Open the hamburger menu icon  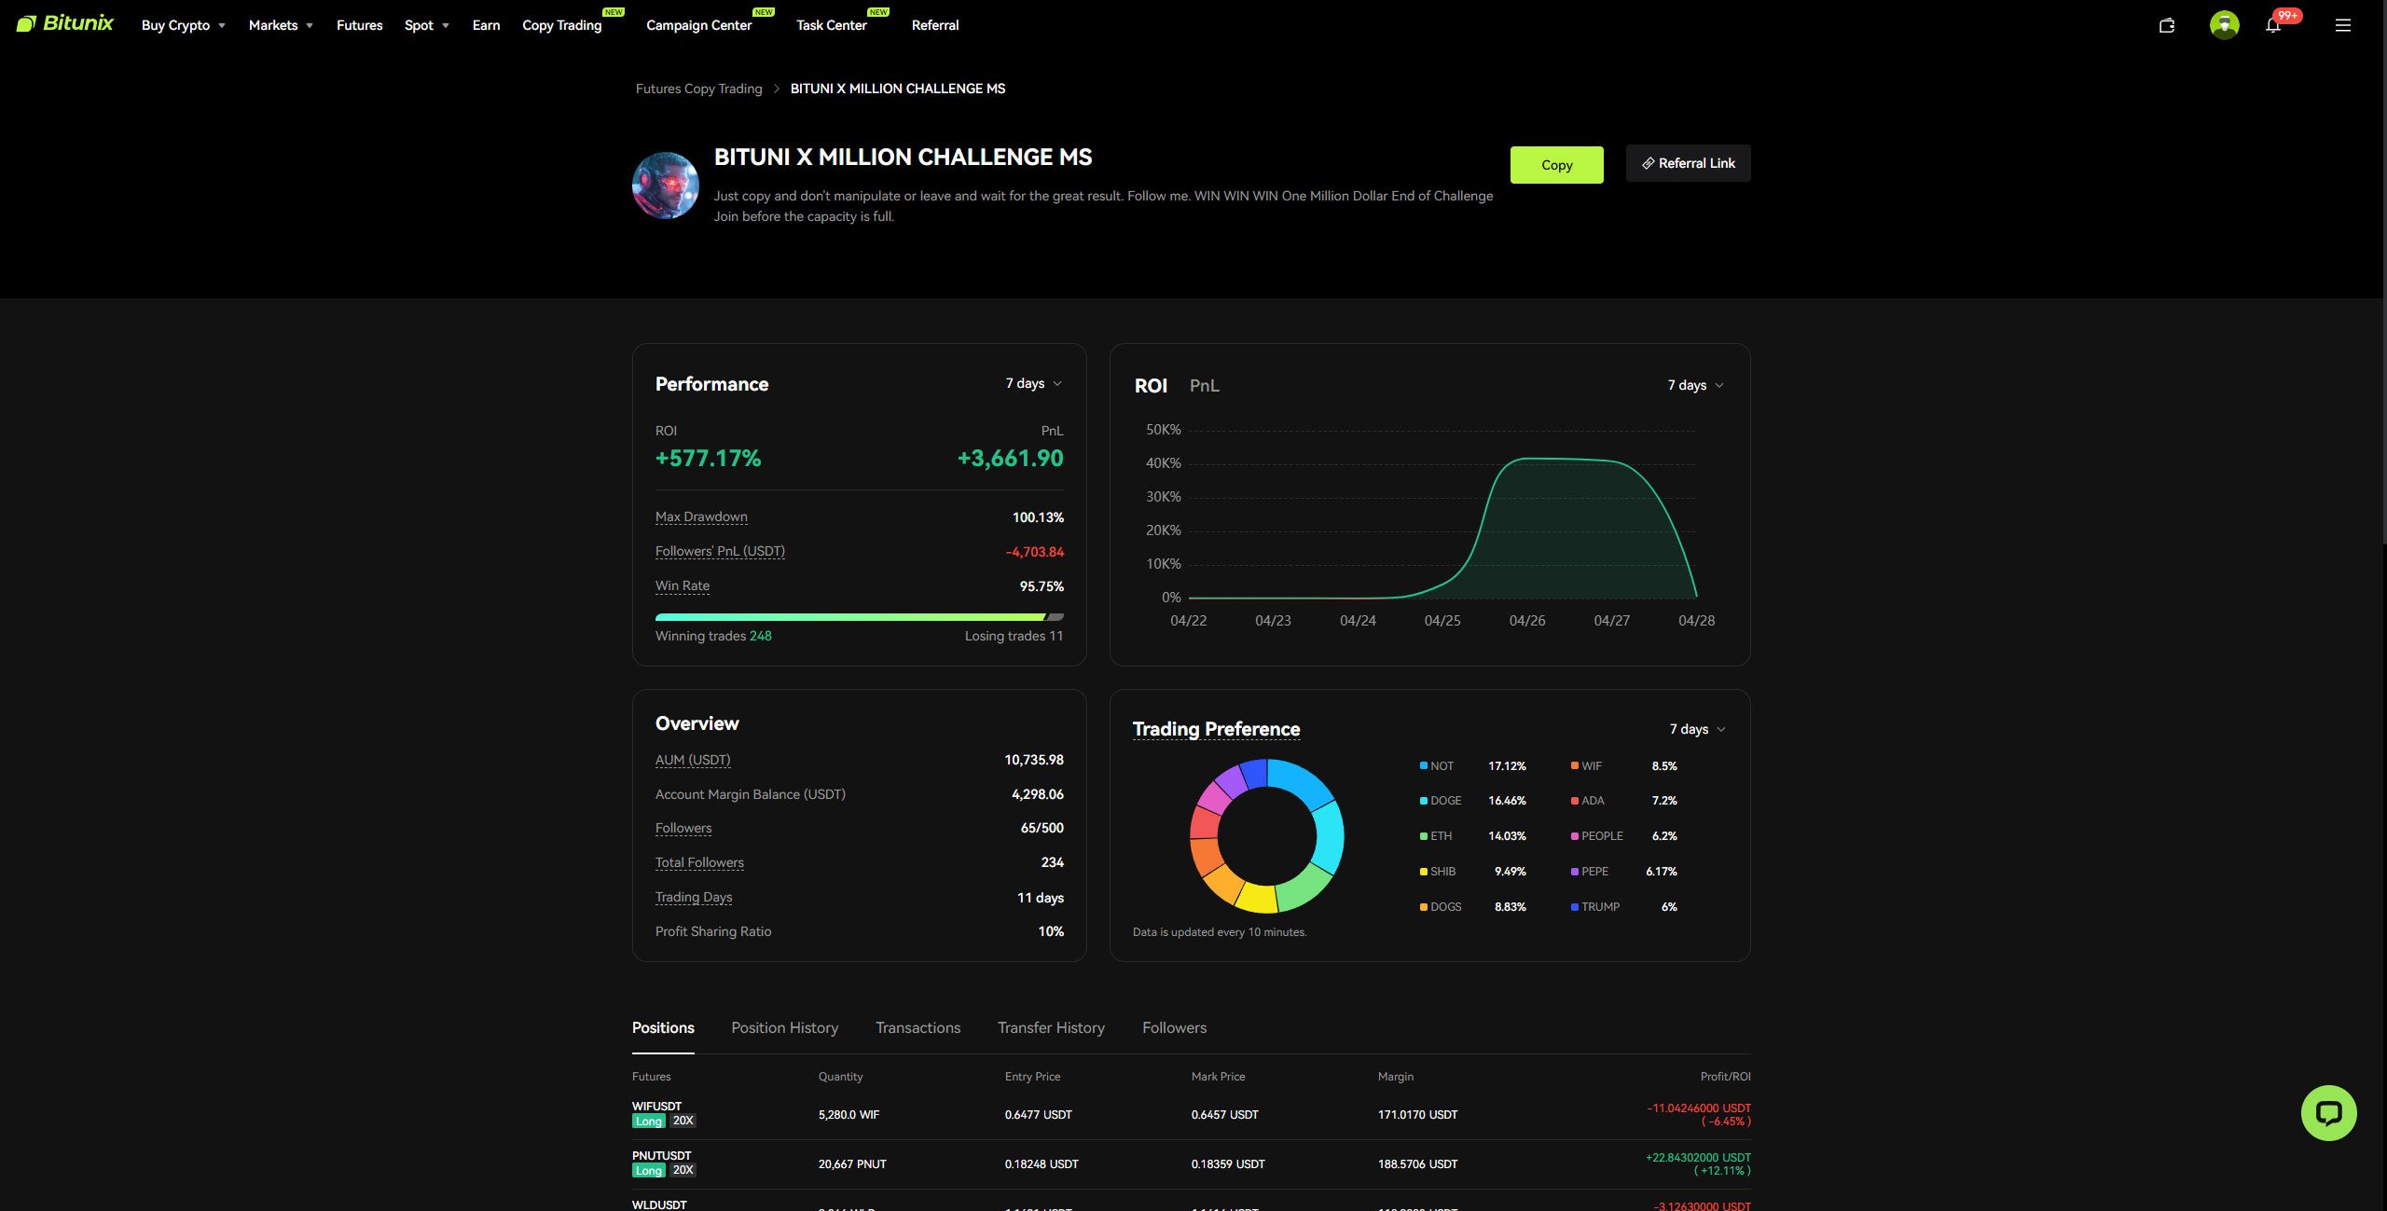[2342, 25]
